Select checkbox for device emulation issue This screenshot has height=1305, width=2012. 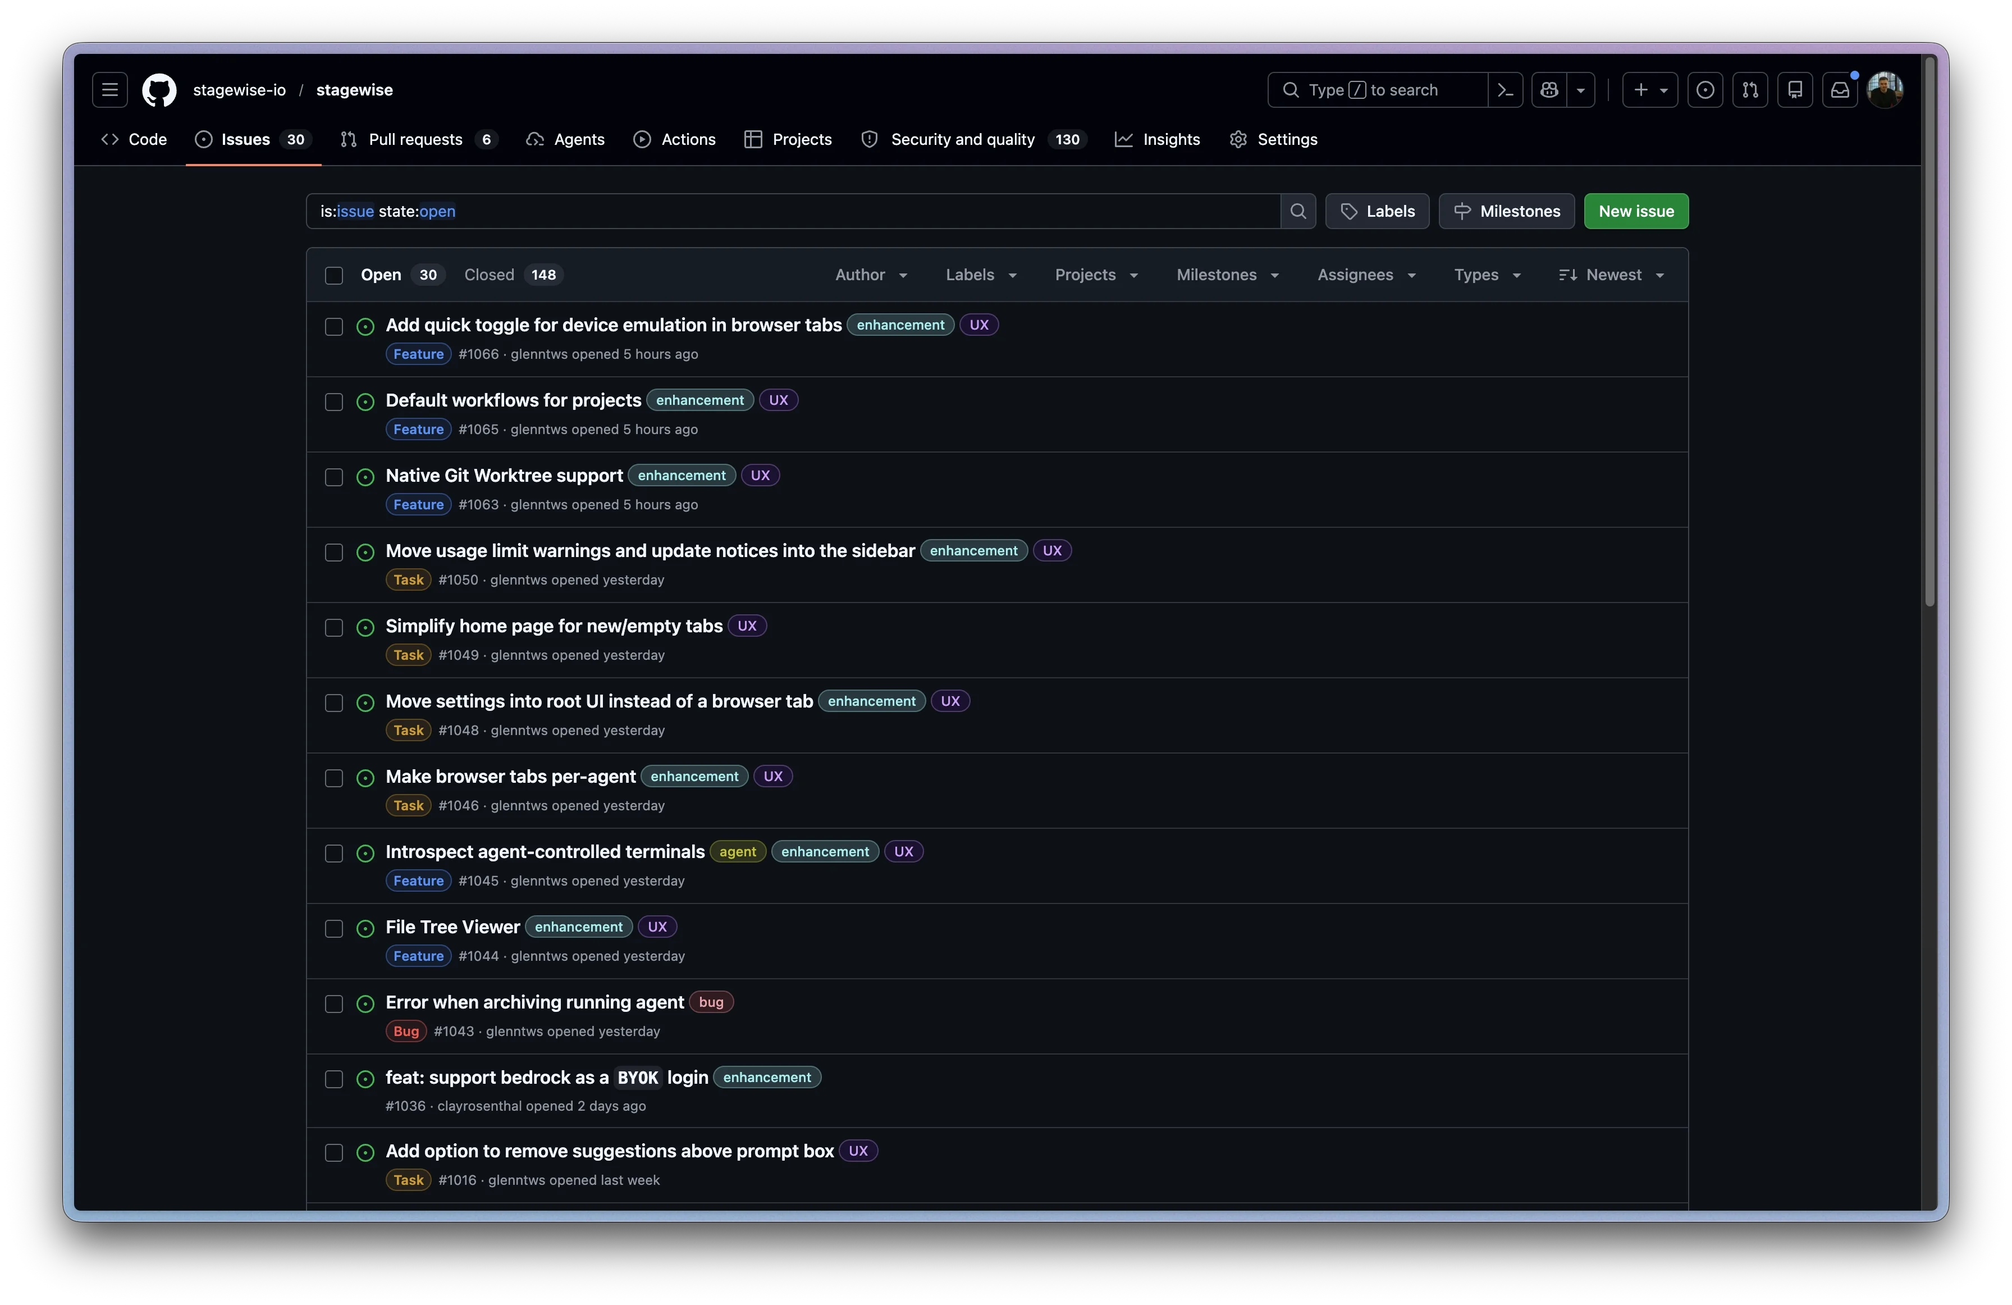[334, 327]
